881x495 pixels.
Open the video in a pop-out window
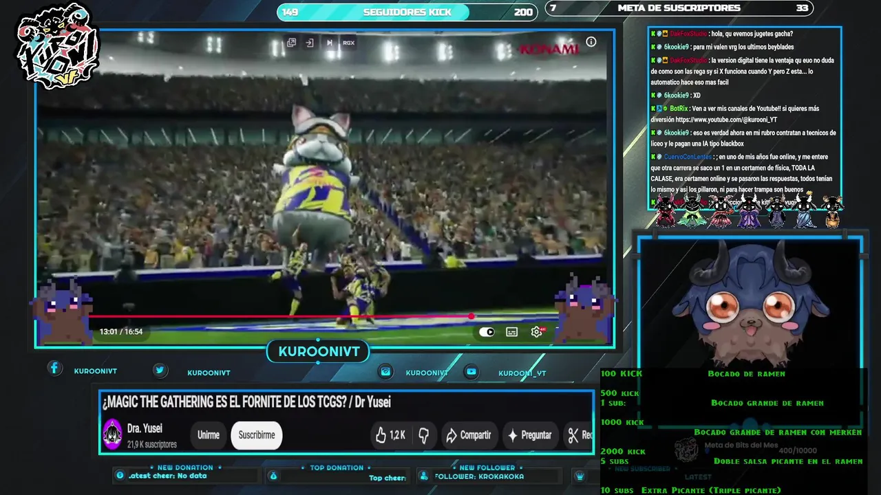coord(291,43)
